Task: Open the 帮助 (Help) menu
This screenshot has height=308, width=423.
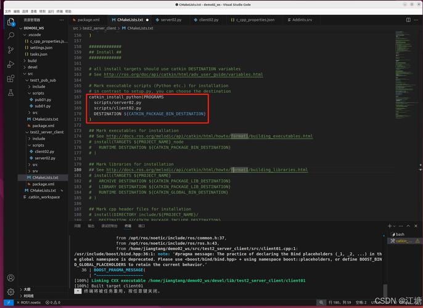Action: click(68, 11)
